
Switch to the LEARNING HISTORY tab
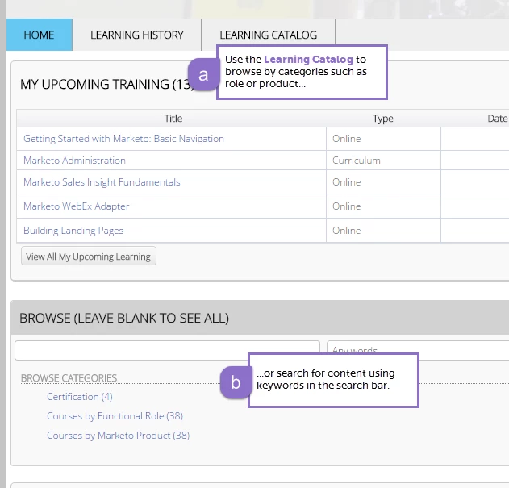coord(136,35)
